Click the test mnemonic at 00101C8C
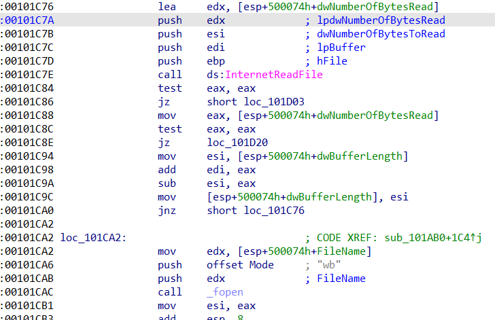495x320 pixels. pyautogui.click(x=170, y=129)
